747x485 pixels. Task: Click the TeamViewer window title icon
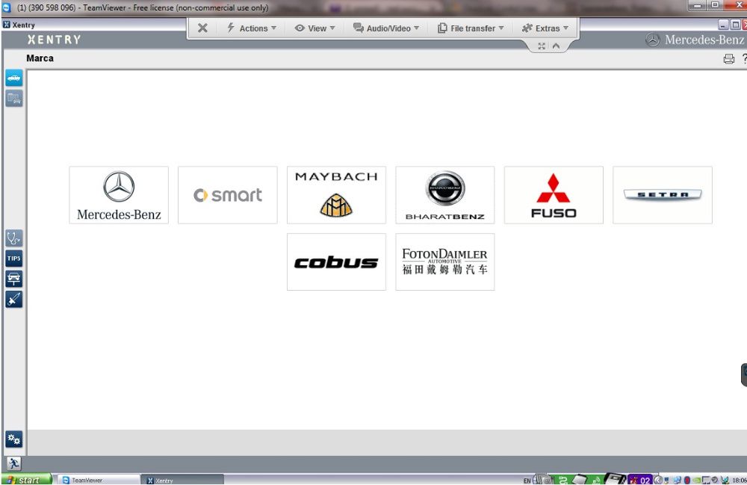click(x=6, y=7)
